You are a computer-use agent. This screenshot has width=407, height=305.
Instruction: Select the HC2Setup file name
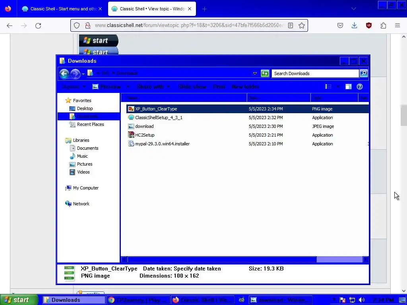point(145,135)
